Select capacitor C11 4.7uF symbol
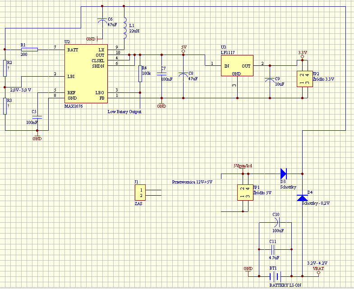Screen dimensions: 354x289 (273, 249)
